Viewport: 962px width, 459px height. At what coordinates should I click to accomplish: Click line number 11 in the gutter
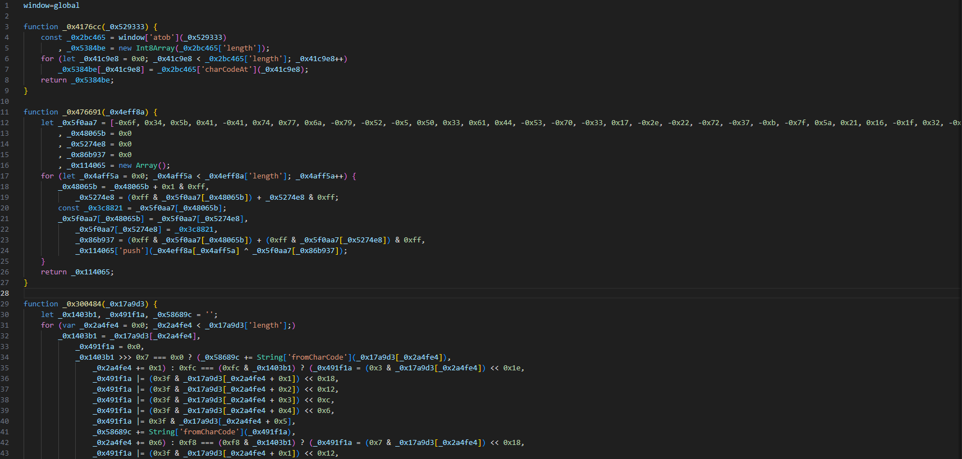[x=5, y=112]
